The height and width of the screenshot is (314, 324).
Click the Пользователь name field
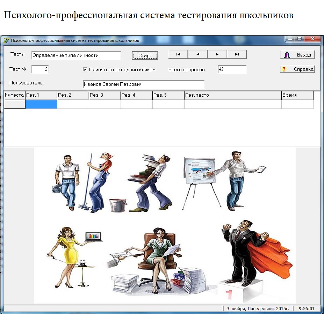pyautogui.click(x=144, y=84)
